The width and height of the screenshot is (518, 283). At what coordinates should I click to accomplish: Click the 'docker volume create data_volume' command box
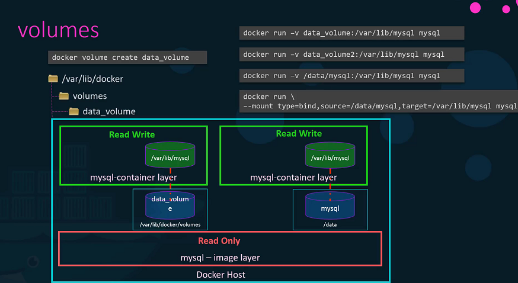coord(127,57)
